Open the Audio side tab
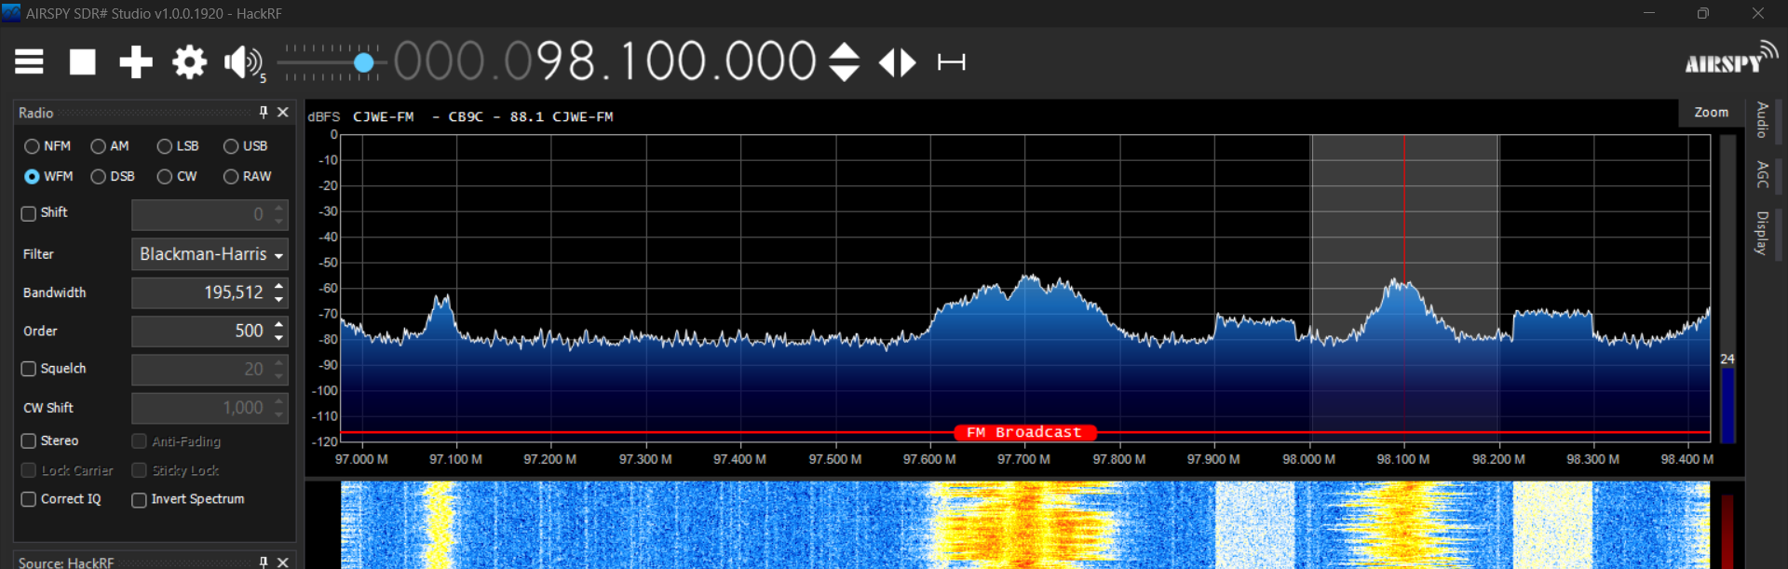 (1762, 120)
